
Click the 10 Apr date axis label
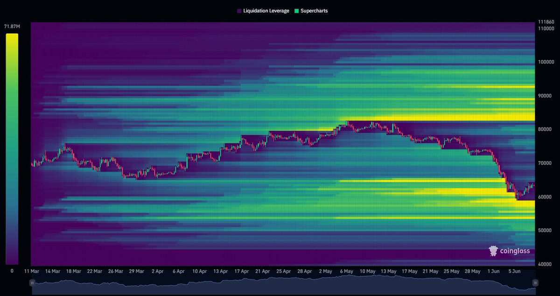click(199, 271)
